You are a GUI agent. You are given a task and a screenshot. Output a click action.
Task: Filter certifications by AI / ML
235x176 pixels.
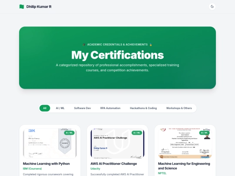(x=60, y=108)
